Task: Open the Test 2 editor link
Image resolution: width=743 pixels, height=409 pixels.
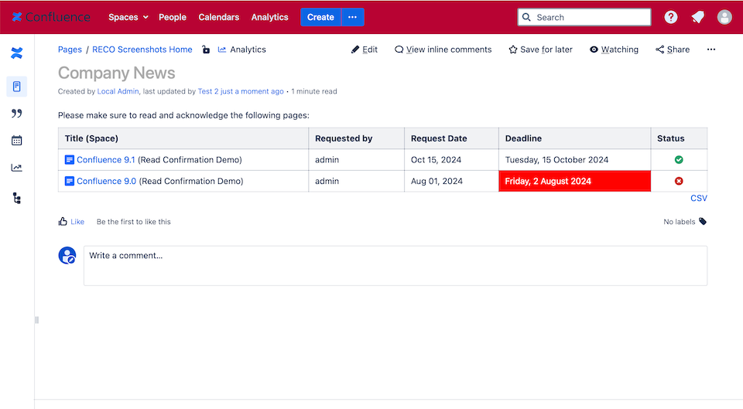Action: point(208,91)
